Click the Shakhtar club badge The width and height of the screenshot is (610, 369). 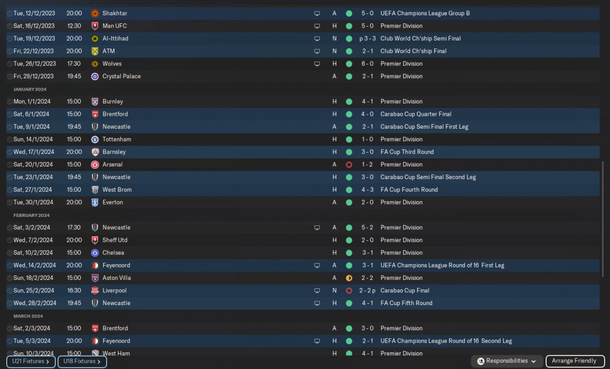point(94,13)
